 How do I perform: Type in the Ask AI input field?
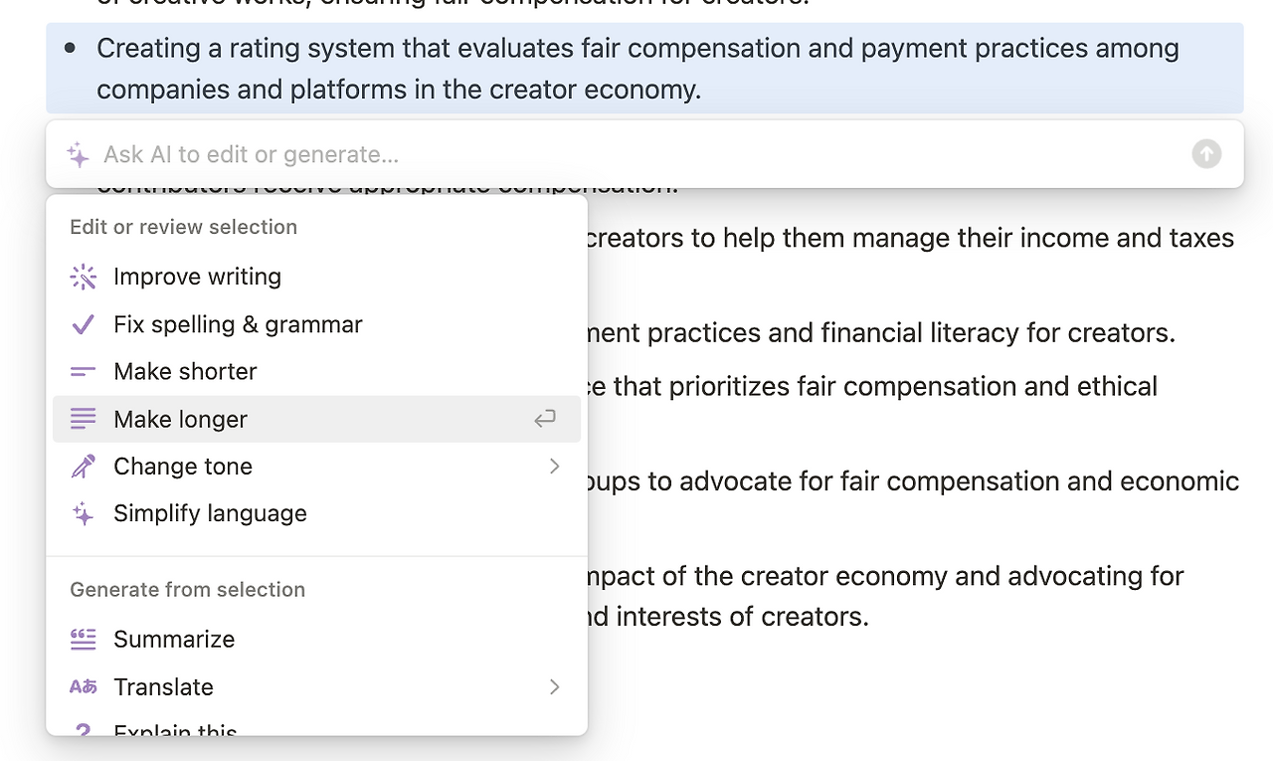coord(636,154)
